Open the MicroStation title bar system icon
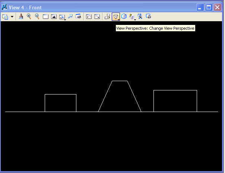 click(x=4, y=7)
